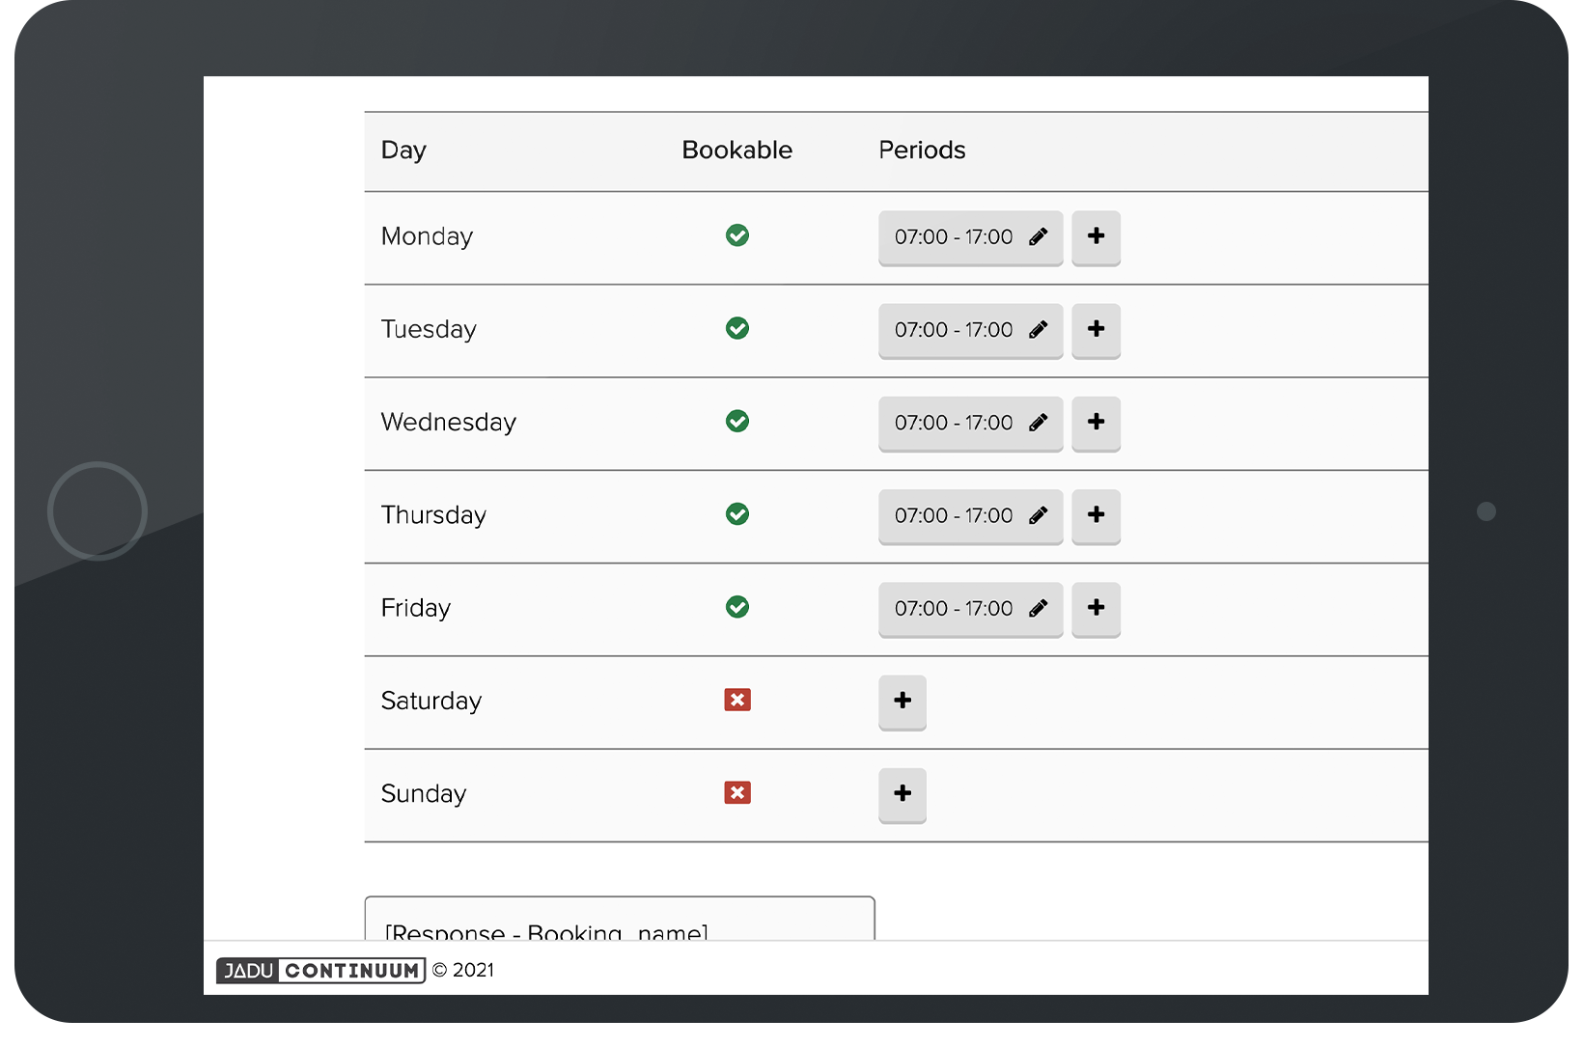Click Monday's green bookable checkmark
This screenshot has width=1583, height=1047.
(x=737, y=235)
